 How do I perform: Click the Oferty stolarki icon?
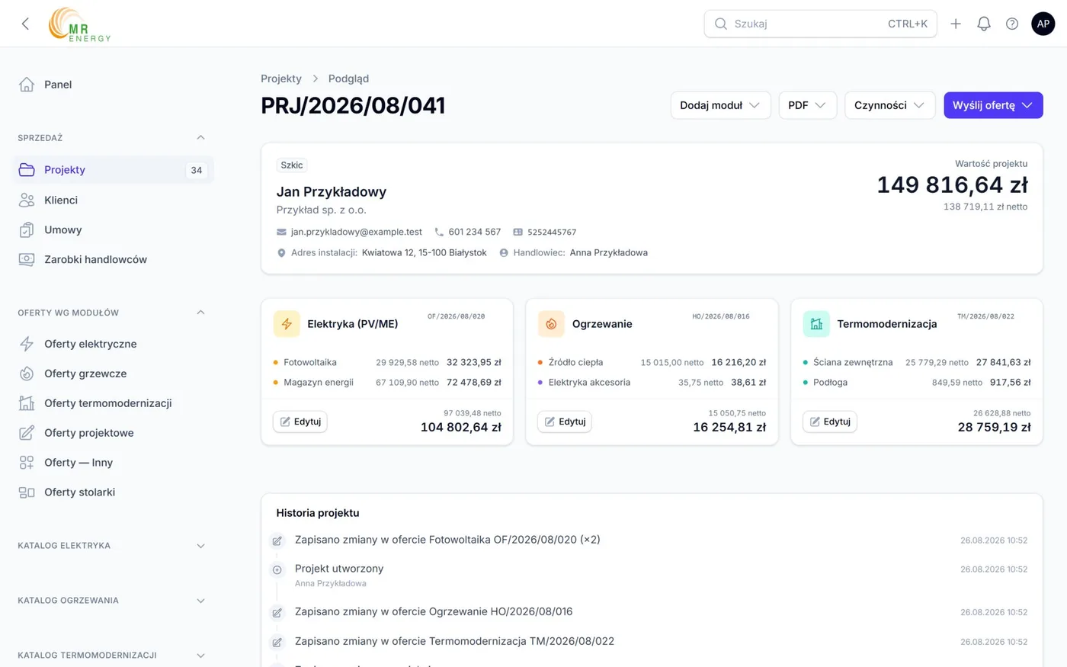point(27,492)
